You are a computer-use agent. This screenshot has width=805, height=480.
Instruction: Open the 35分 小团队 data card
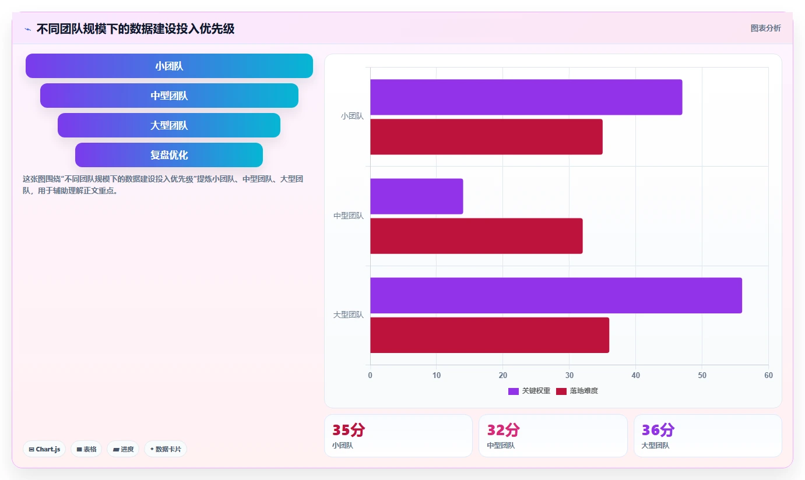click(x=398, y=436)
